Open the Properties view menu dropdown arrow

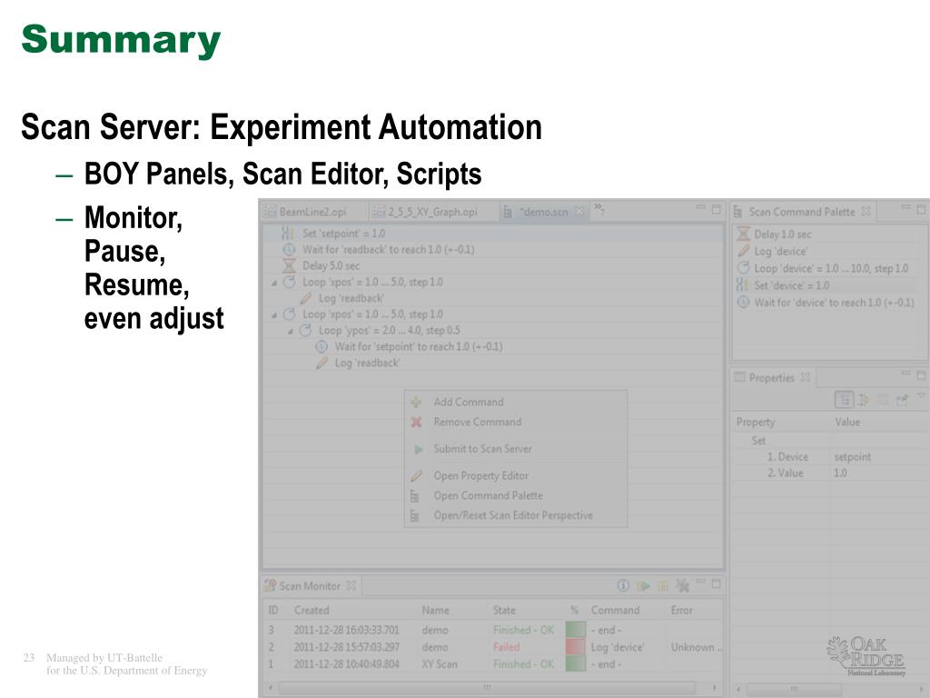click(921, 395)
